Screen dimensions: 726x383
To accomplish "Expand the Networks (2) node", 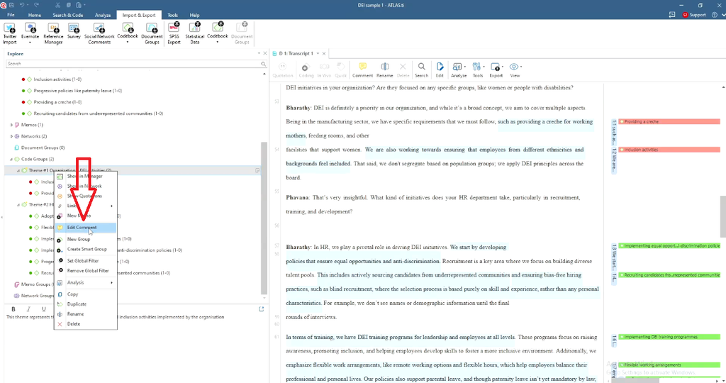I will pyautogui.click(x=11, y=136).
